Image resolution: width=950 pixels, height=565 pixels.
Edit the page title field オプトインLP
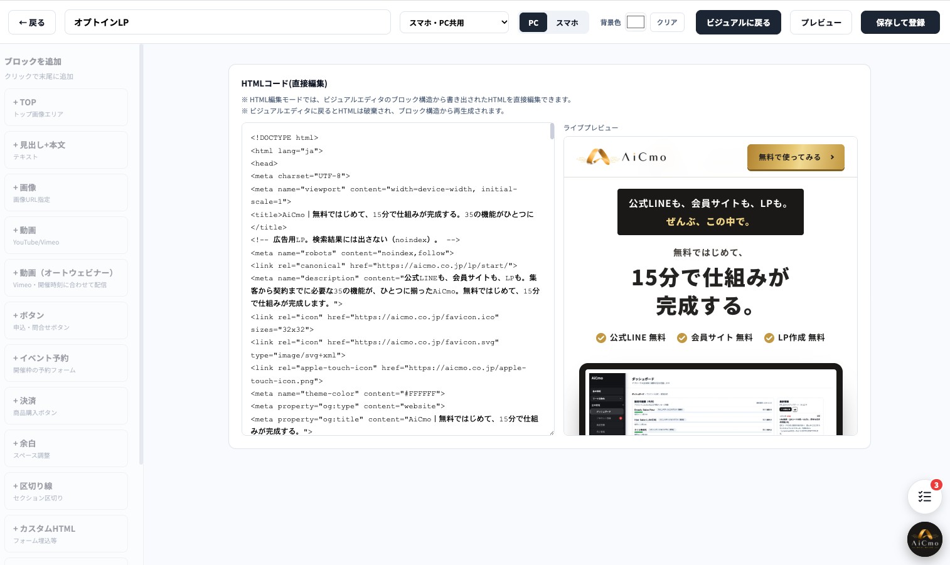[x=228, y=22]
